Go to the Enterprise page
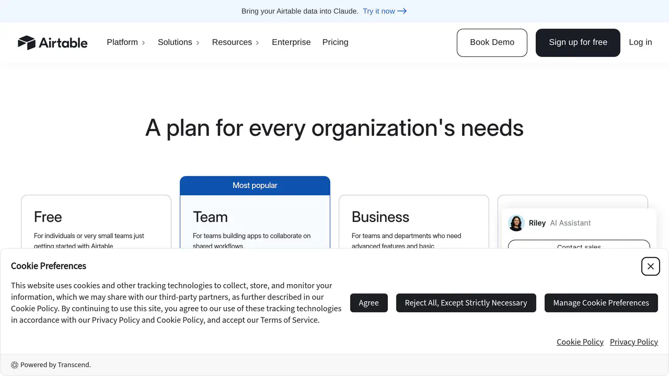The height and width of the screenshot is (376, 669). tap(291, 42)
